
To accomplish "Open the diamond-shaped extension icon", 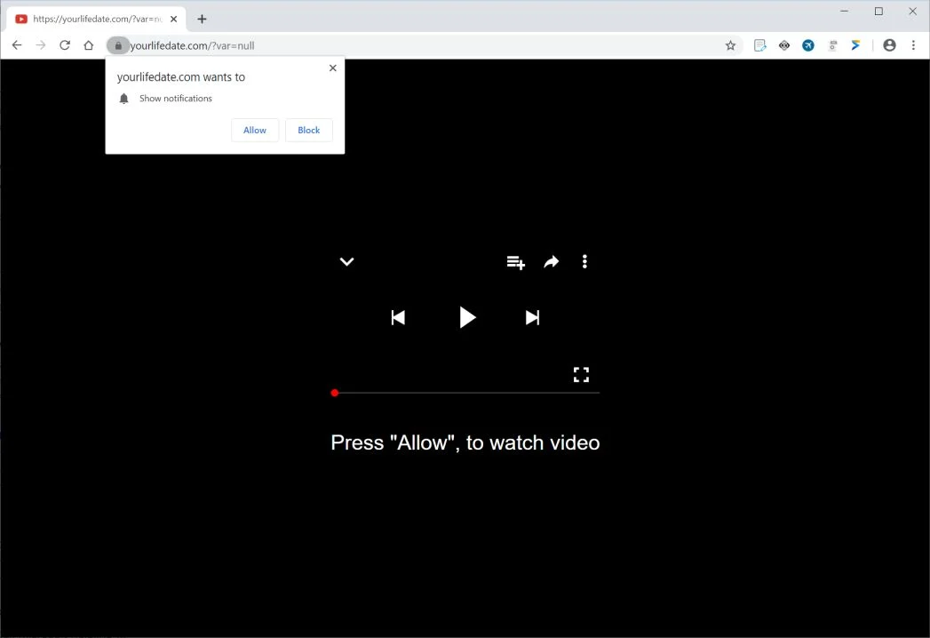I will [784, 45].
